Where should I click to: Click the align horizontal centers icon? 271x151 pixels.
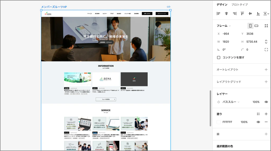(227, 13)
